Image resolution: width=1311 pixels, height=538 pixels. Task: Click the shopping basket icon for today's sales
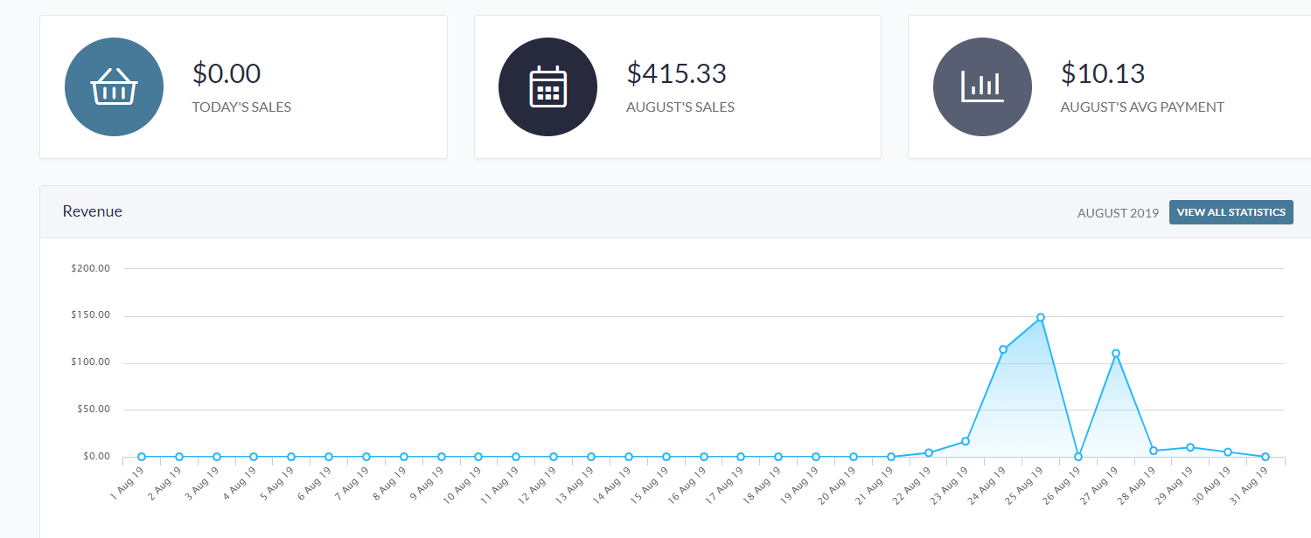tap(114, 87)
